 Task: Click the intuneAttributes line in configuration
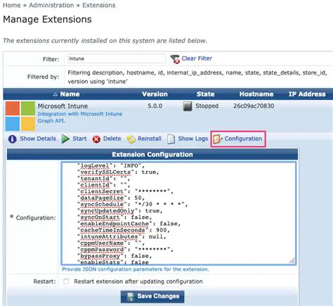point(122,236)
